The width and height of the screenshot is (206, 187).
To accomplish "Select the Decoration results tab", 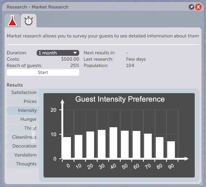I will pos(23,146).
